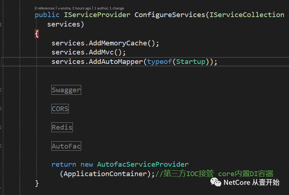Click the WeChat logo icon in the watermark
Viewport: 289px width, 195px height.
click(216, 182)
